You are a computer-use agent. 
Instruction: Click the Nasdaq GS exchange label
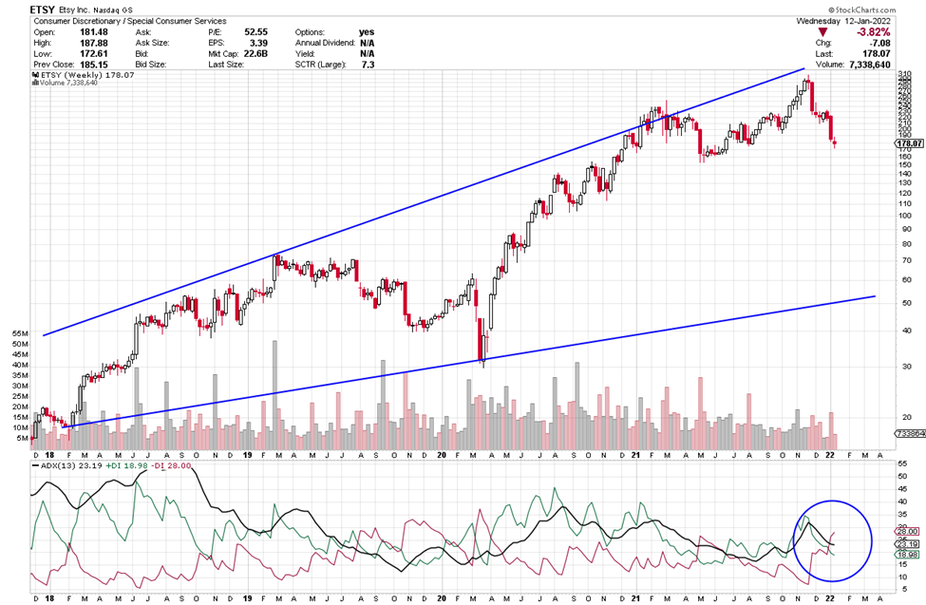click(x=113, y=10)
